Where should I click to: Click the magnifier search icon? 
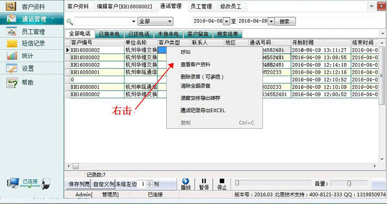(70, 22)
